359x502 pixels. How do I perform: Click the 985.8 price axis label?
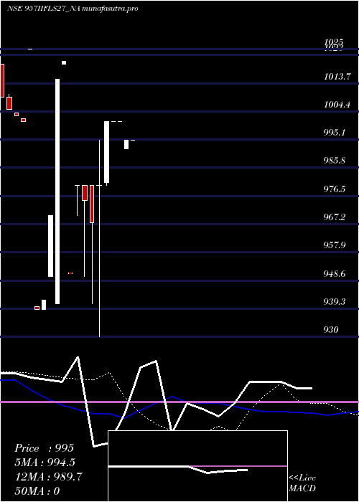(335, 161)
